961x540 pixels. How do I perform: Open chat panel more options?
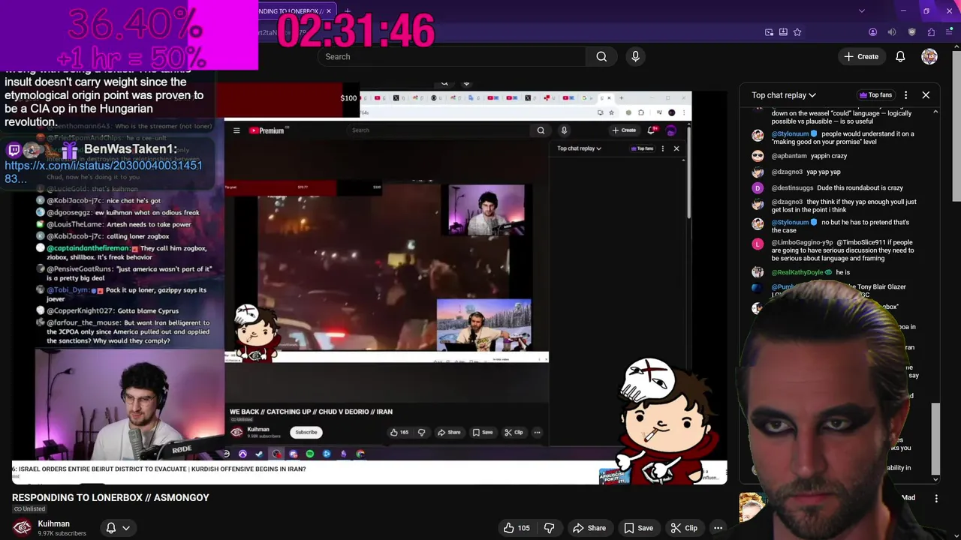click(905, 95)
